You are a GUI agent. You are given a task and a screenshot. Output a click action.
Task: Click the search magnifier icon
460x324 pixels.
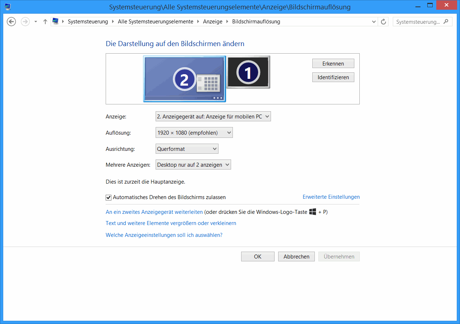pos(446,22)
